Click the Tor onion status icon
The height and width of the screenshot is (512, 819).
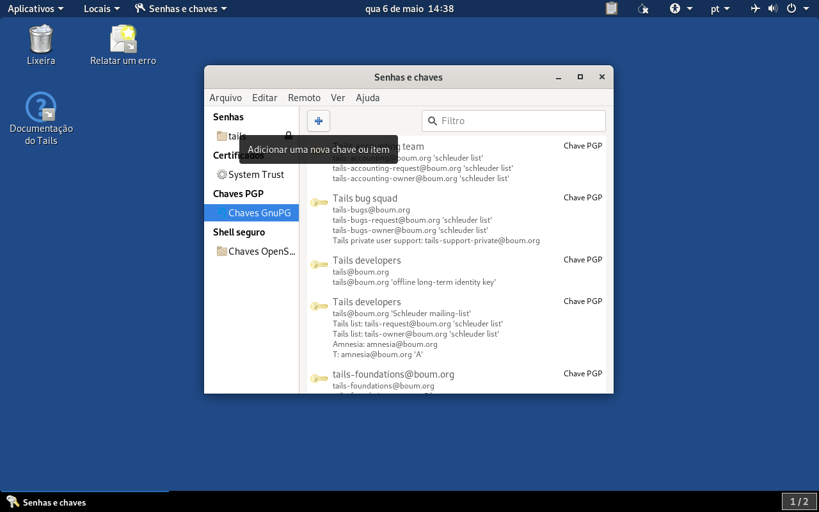pos(644,9)
